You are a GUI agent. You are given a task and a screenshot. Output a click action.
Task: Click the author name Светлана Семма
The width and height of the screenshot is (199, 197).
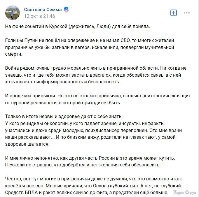[43, 10]
